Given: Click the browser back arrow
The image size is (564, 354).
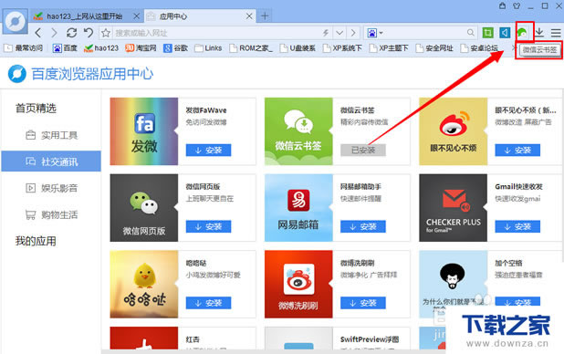Looking at the screenshot, I should [38, 33].
